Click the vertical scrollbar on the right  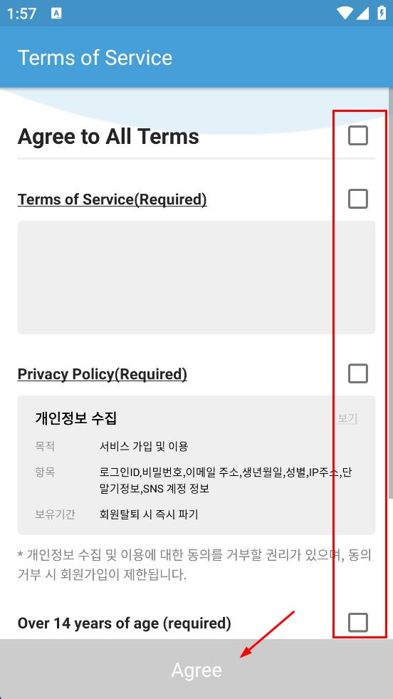[390, 294]
